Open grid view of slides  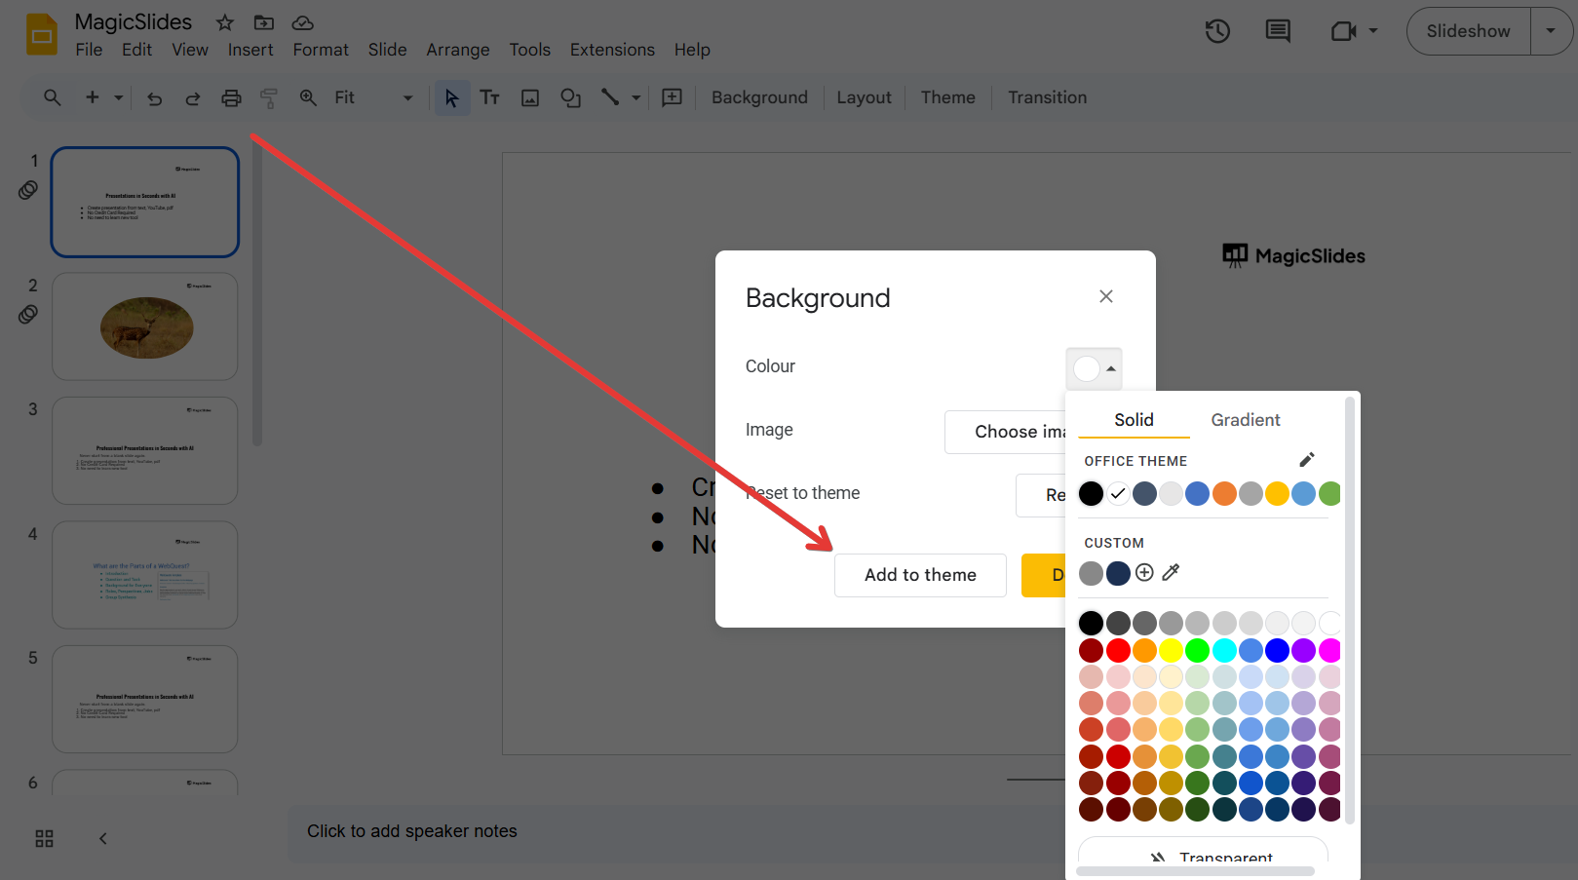point(44,838)
